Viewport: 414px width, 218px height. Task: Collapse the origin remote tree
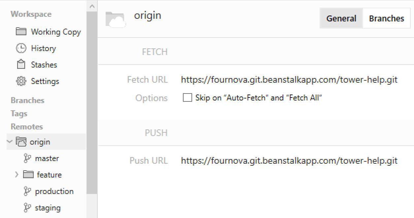point(10,142)
